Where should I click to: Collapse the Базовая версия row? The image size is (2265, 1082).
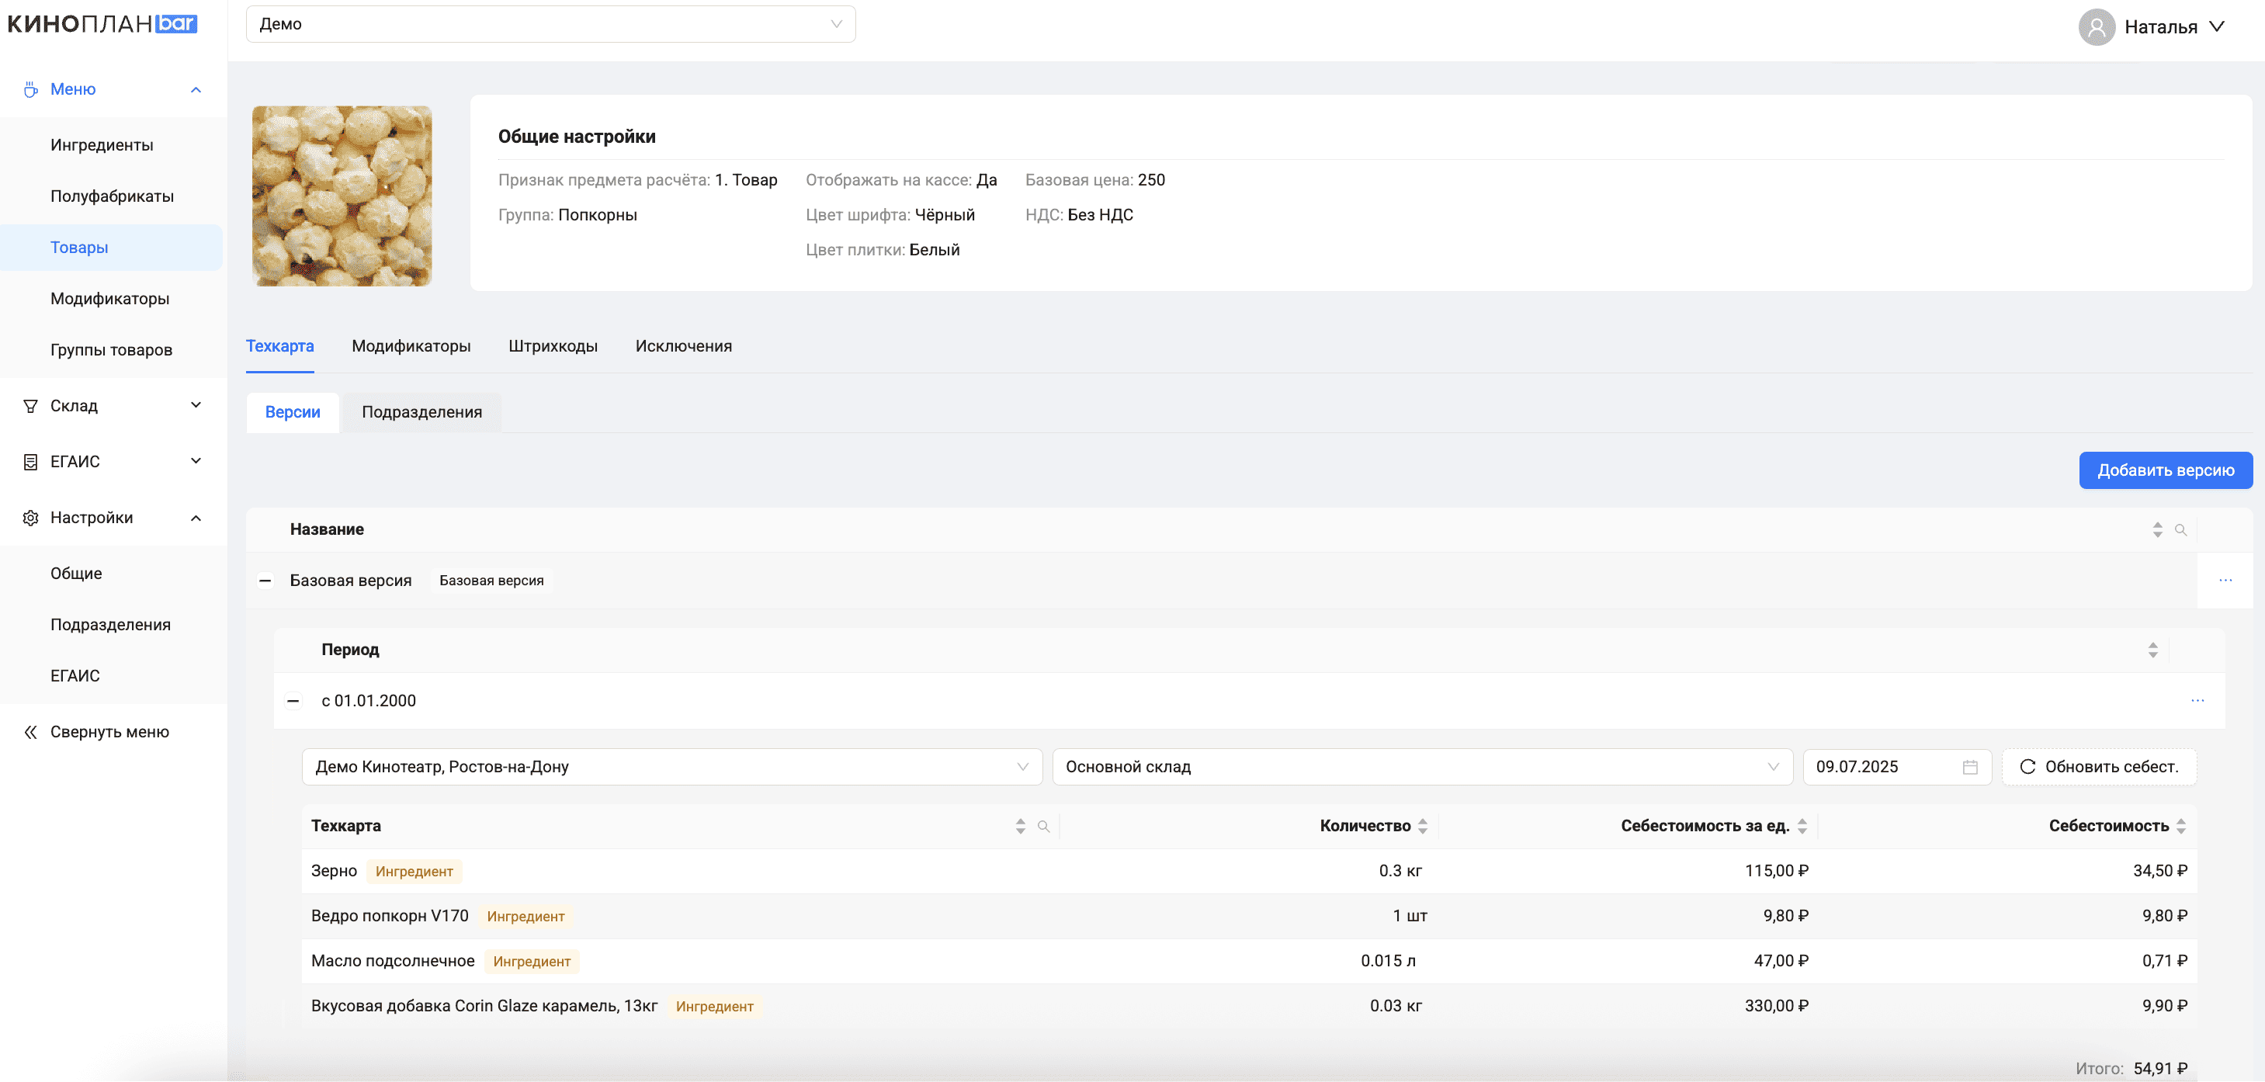pos(265,580)
